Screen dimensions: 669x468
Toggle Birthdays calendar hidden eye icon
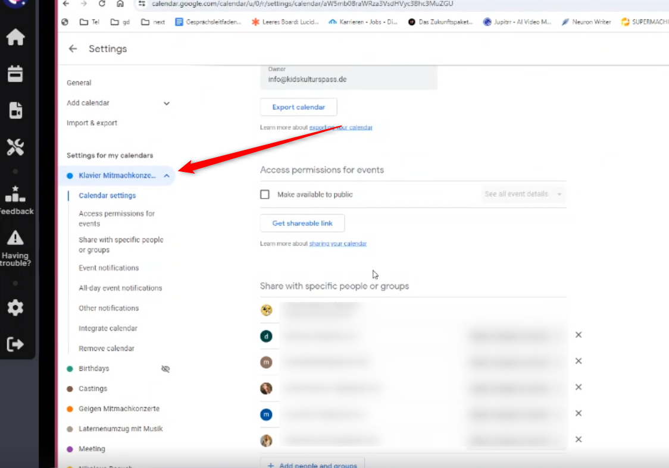[165, 369]
